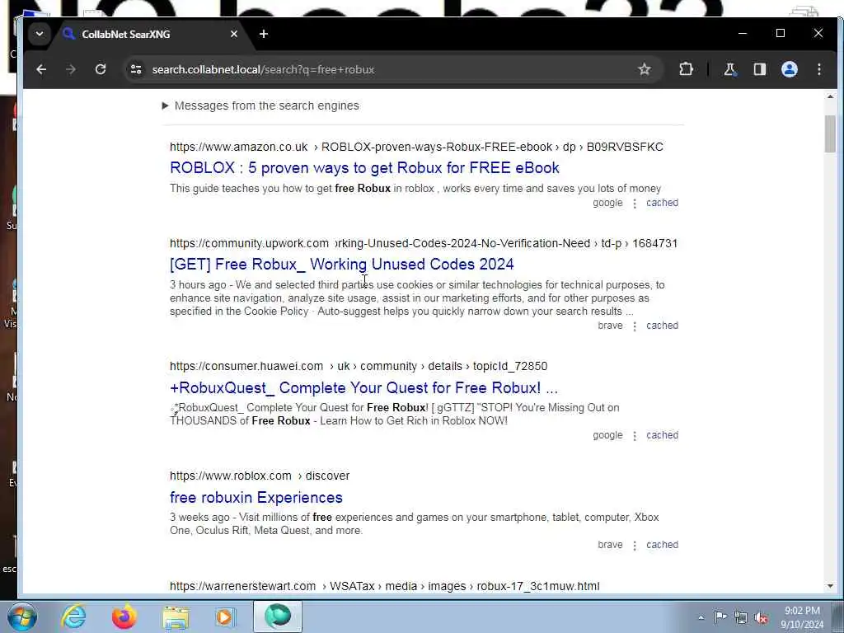Open the Chrome Labs flask icon

(x=729, y=69)
